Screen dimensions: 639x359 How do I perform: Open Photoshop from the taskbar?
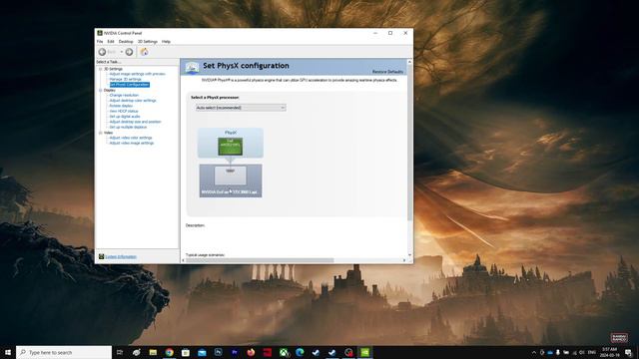coord(218,352)
